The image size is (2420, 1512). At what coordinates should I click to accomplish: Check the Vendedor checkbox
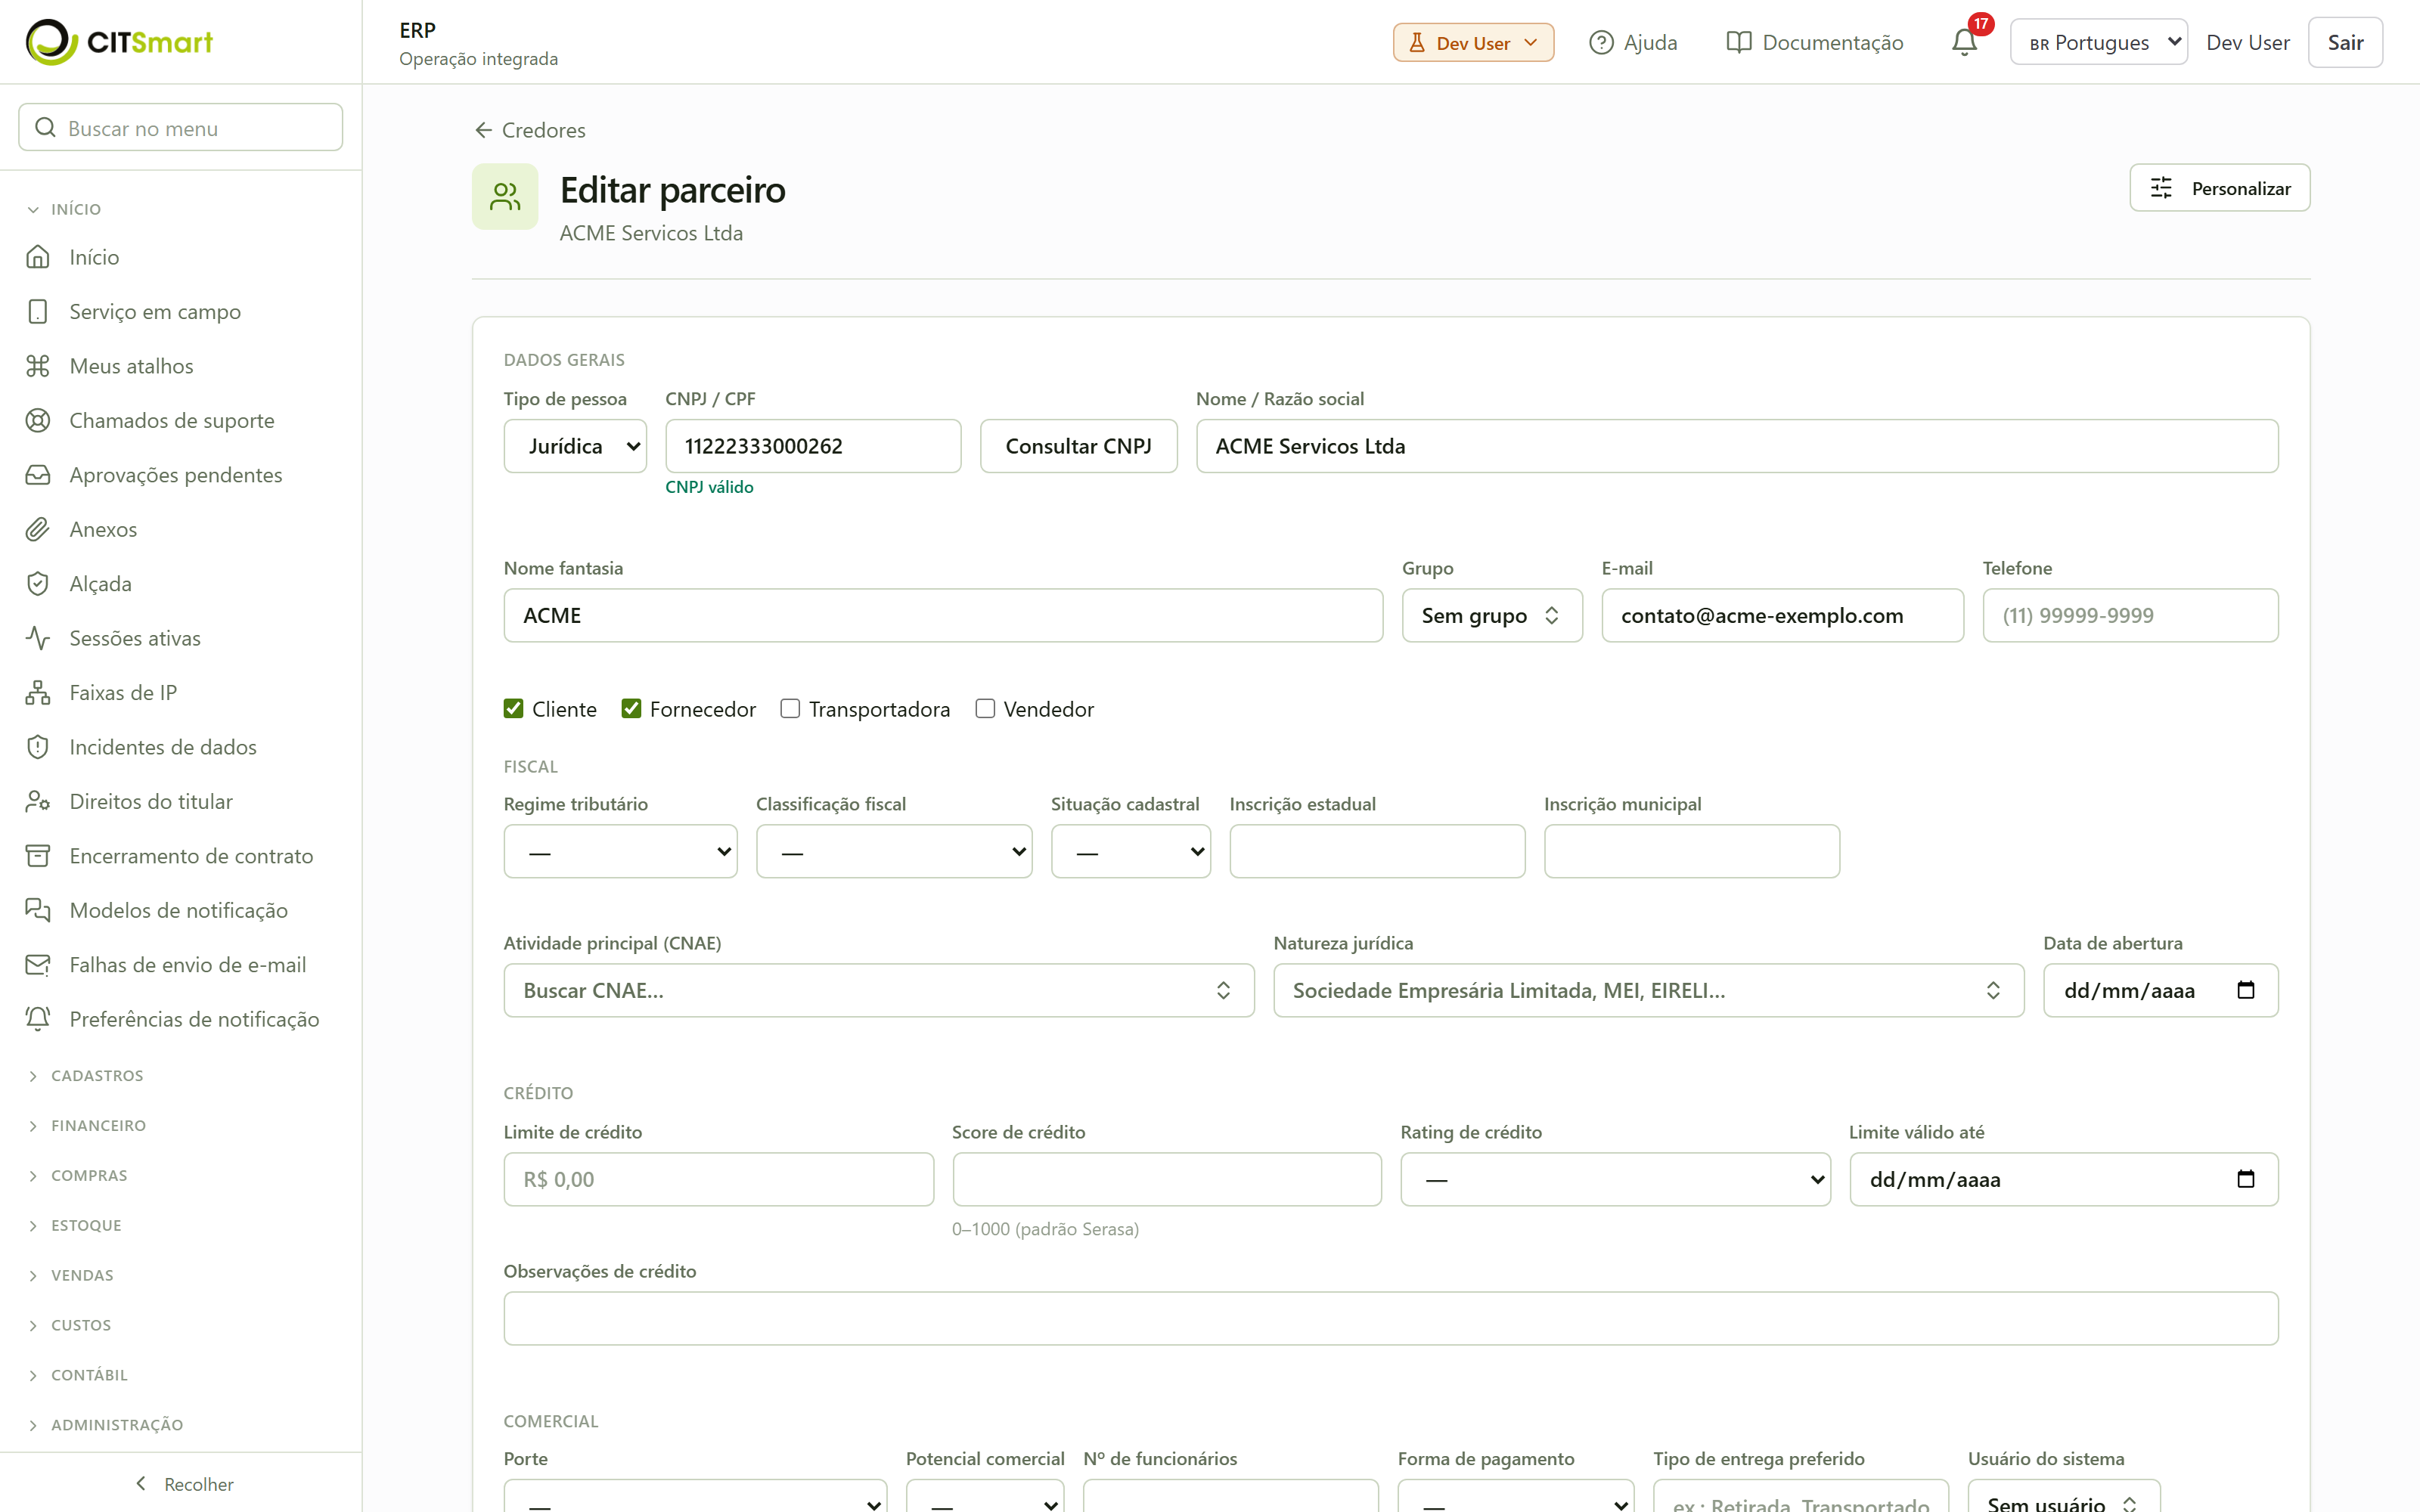[985, 709]
